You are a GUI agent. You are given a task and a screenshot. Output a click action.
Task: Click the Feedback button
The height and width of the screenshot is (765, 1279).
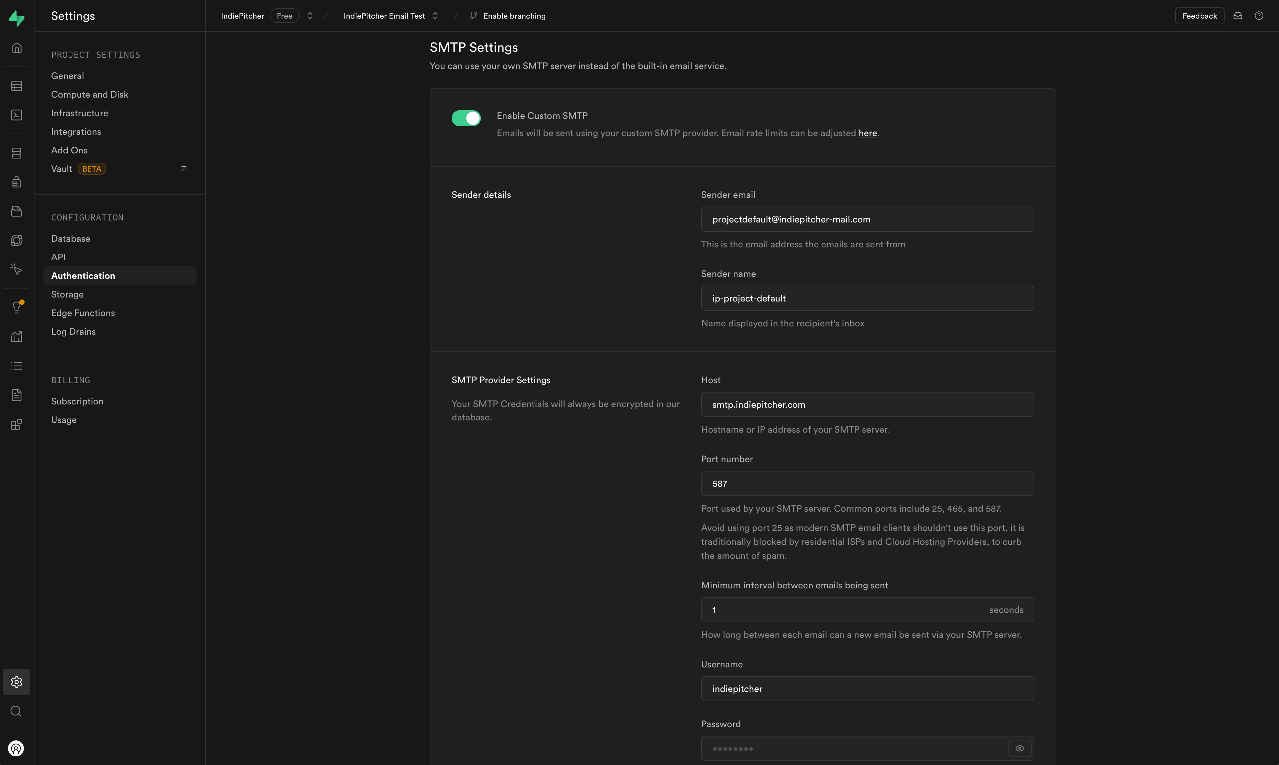coord(1199,16)
